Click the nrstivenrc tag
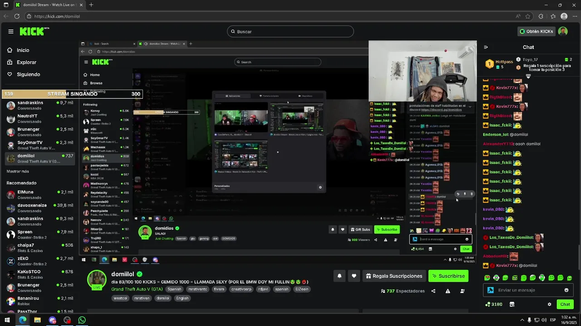Screen dimensions: 581x326 pos(197,289)
